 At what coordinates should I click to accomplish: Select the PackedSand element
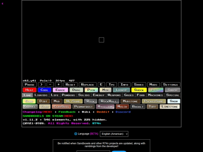coord(154,101)
